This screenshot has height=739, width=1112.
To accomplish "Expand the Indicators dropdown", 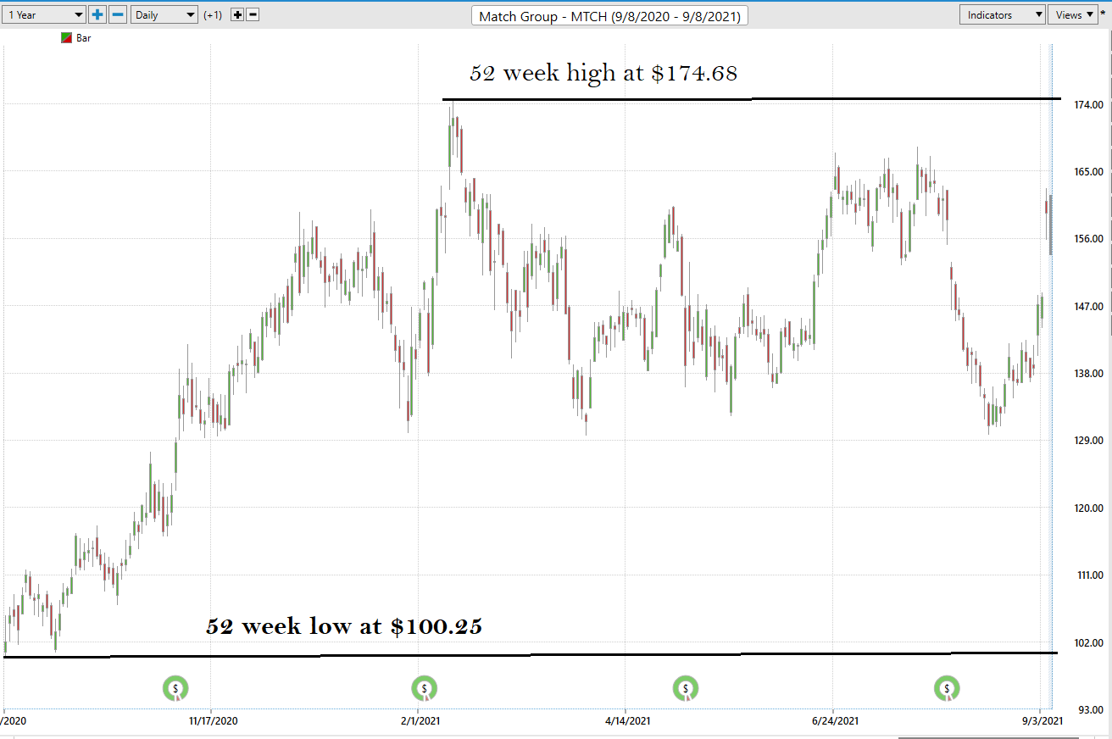I will click(x=1003, y=14).
